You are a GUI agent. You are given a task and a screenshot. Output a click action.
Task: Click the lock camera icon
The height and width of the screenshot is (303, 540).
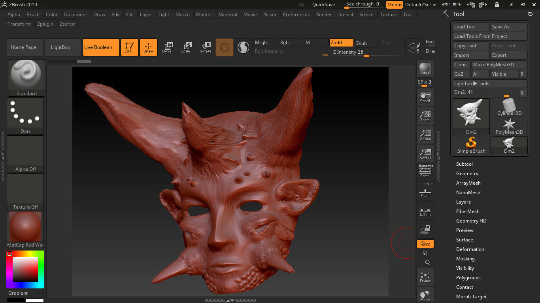425,230
